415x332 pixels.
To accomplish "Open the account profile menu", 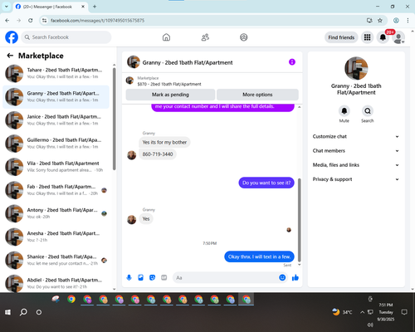I will point(398,37).
